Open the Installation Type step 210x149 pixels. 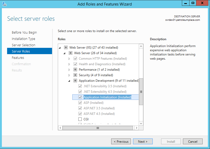[x=23, y=39]
